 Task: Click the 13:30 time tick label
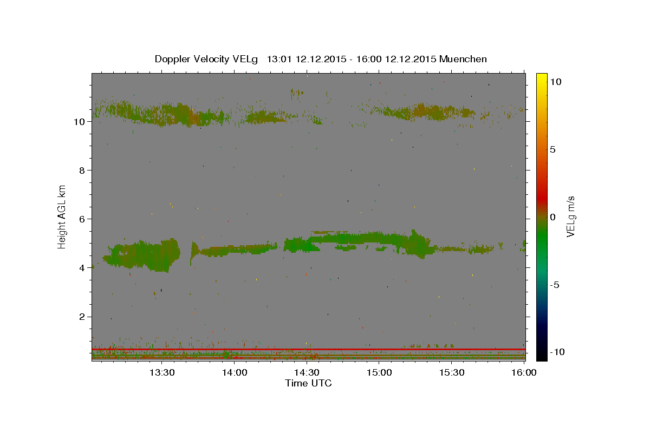click(162, 373)
